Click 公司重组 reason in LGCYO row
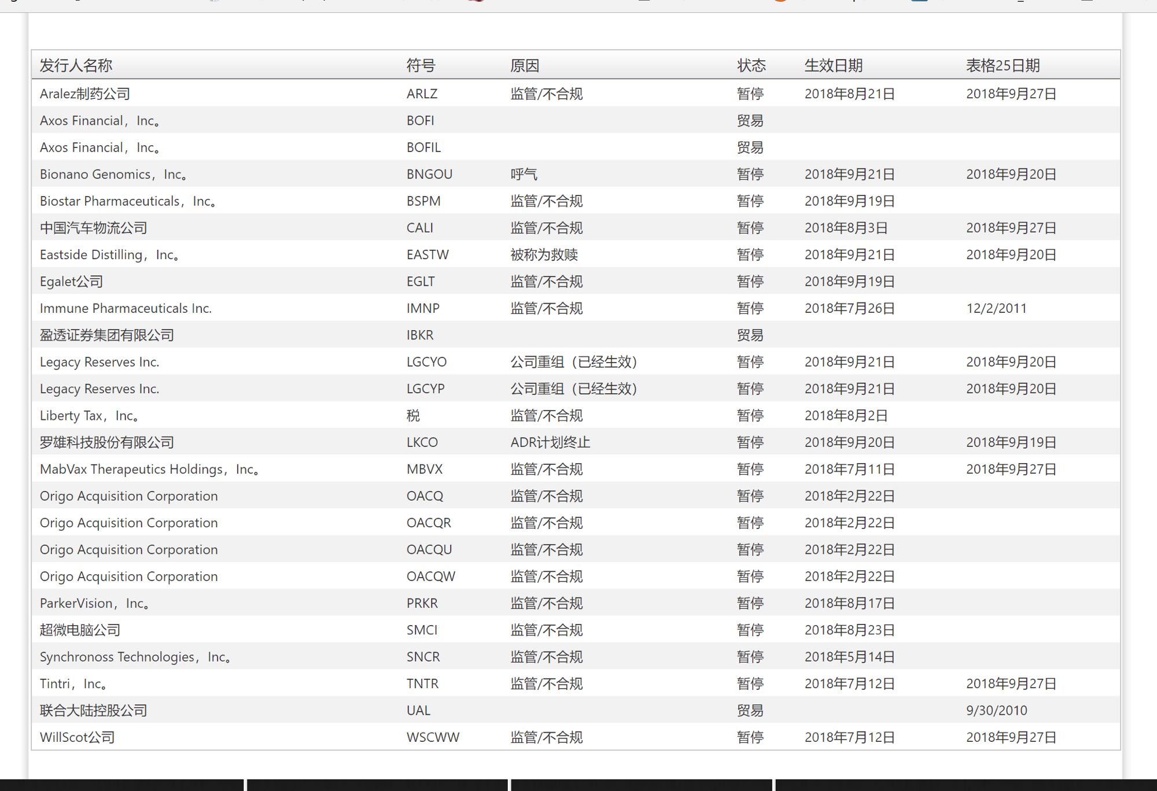Image resolution: width=1157 pixels, height=791 pixels. pos(574,362)
